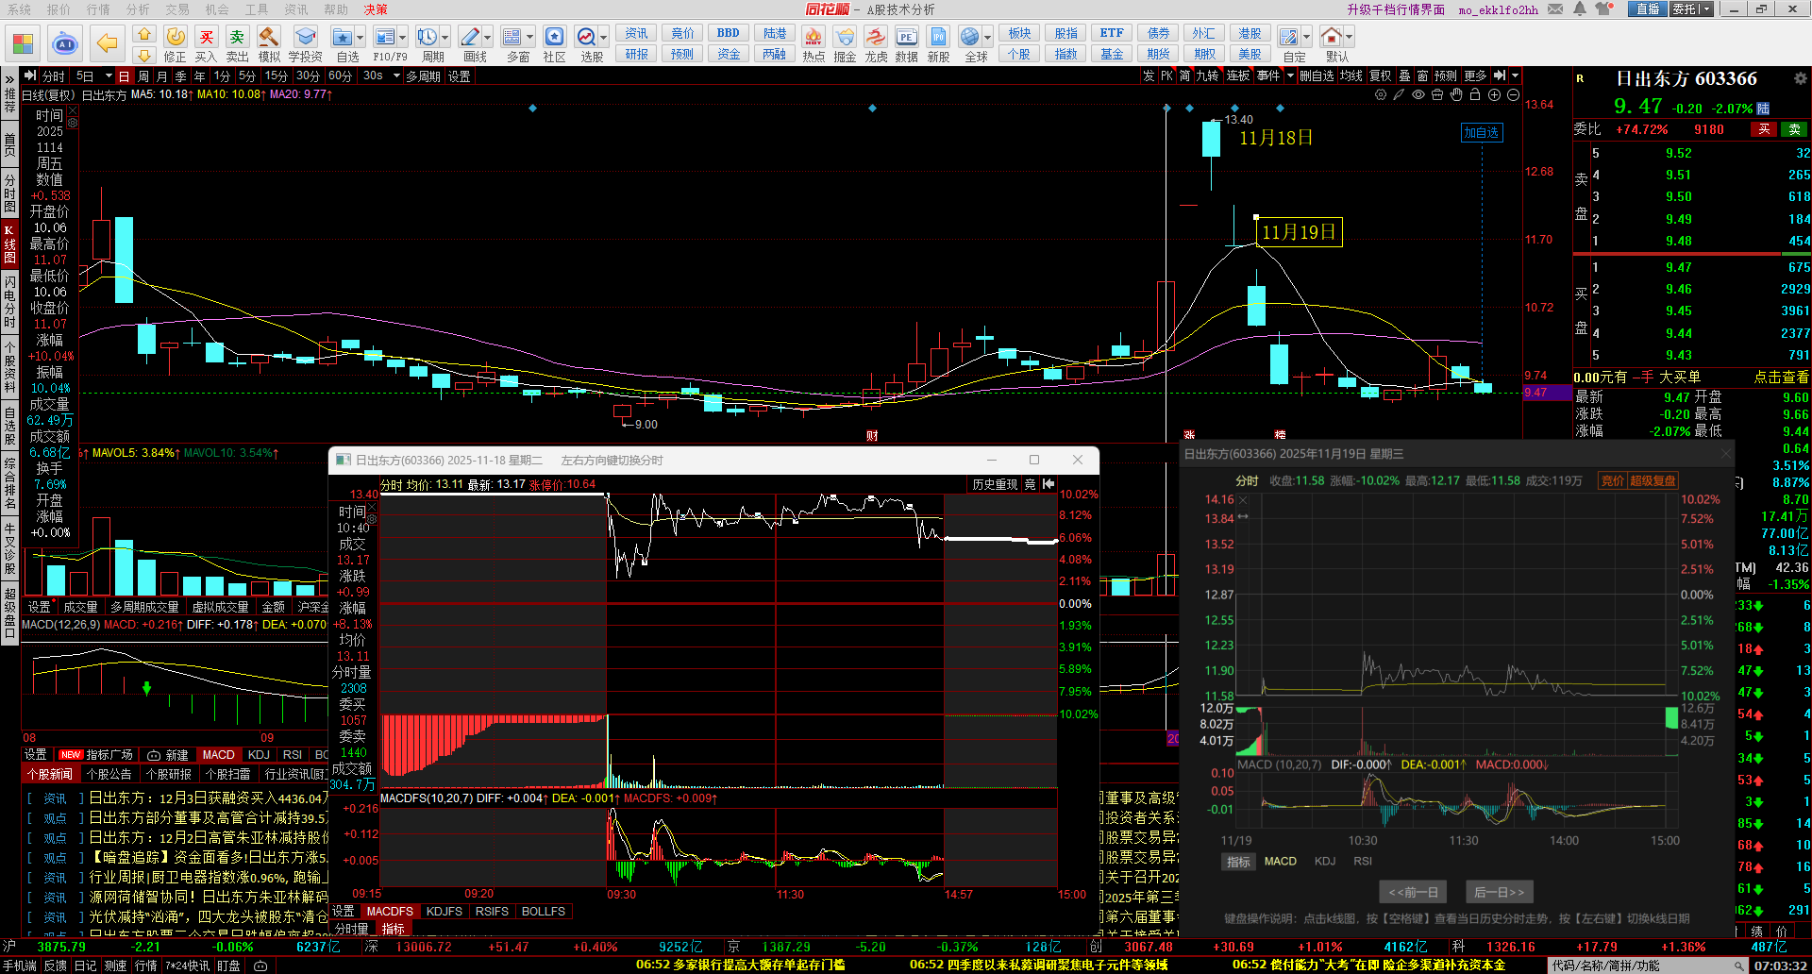The height and width of the screenshot is (974, 1812).
Task: Switch to the 60分 period tab
Action: 340,76
